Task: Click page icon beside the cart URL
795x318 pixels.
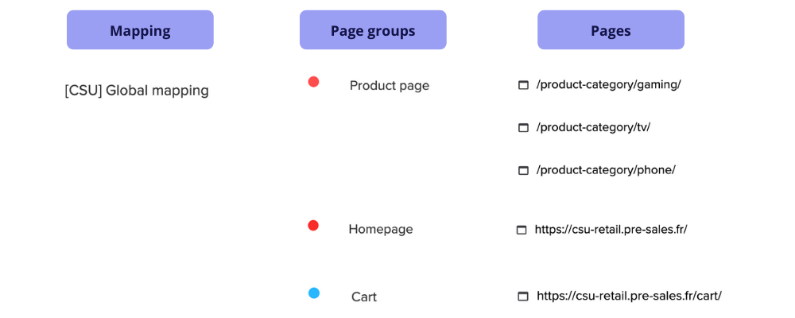Action: click(x=523, y=297)
